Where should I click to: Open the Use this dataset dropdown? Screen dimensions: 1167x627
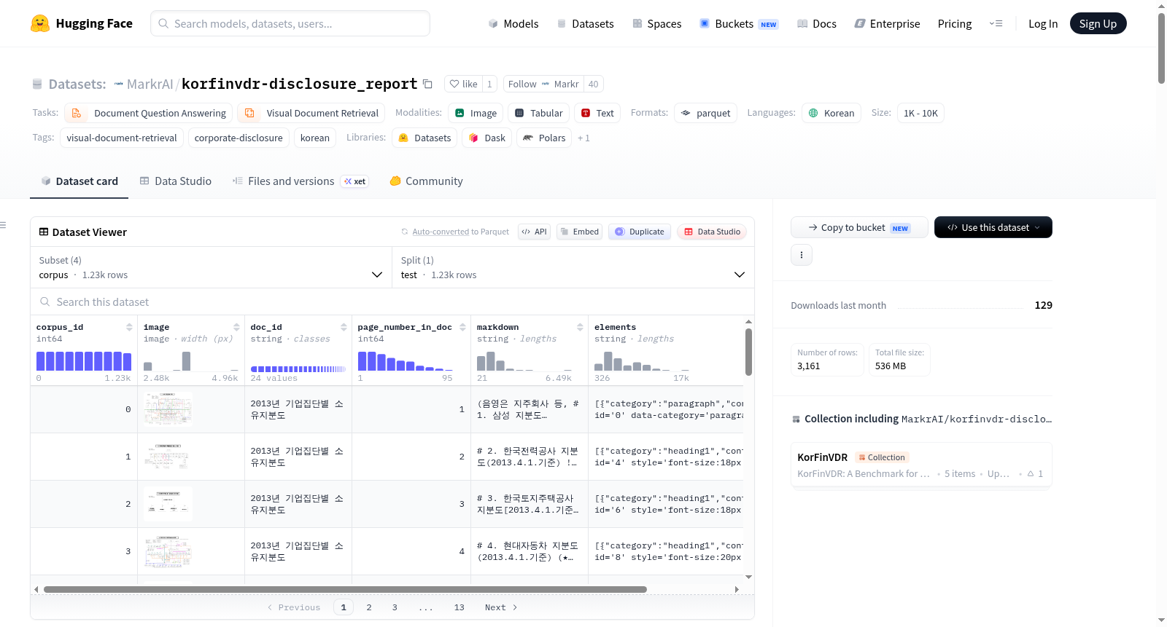[993, 228]
